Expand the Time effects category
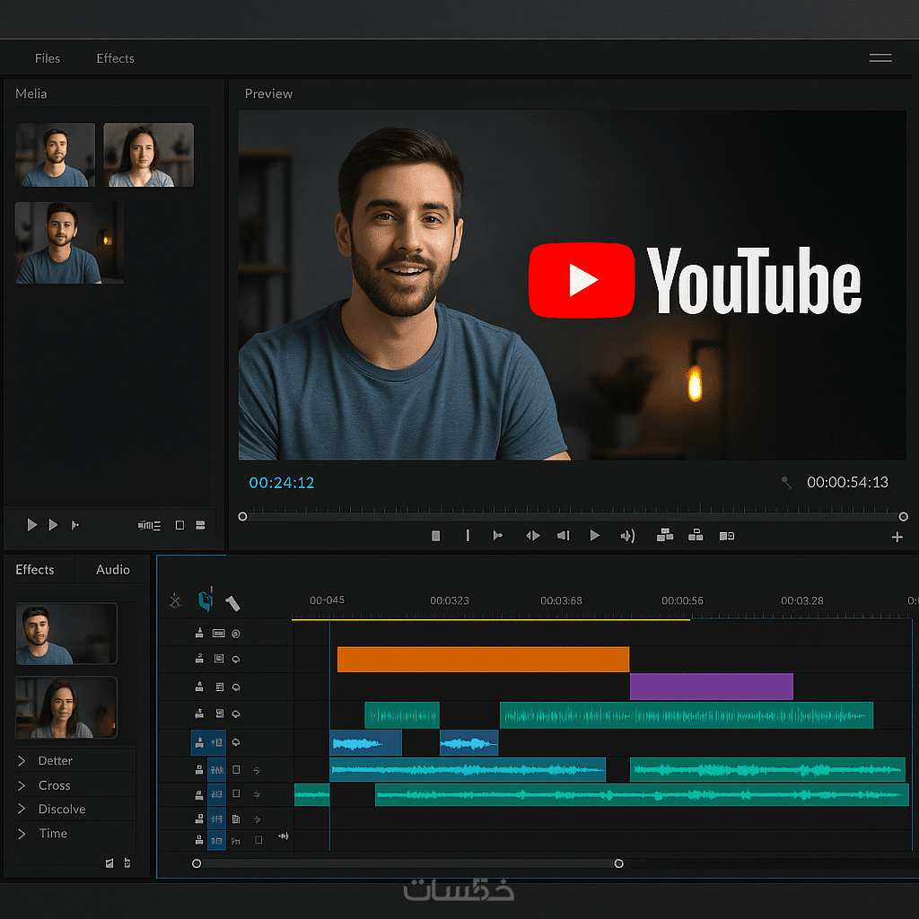The width and height of the screenshot is (919, 919). (x=22, y=834)
